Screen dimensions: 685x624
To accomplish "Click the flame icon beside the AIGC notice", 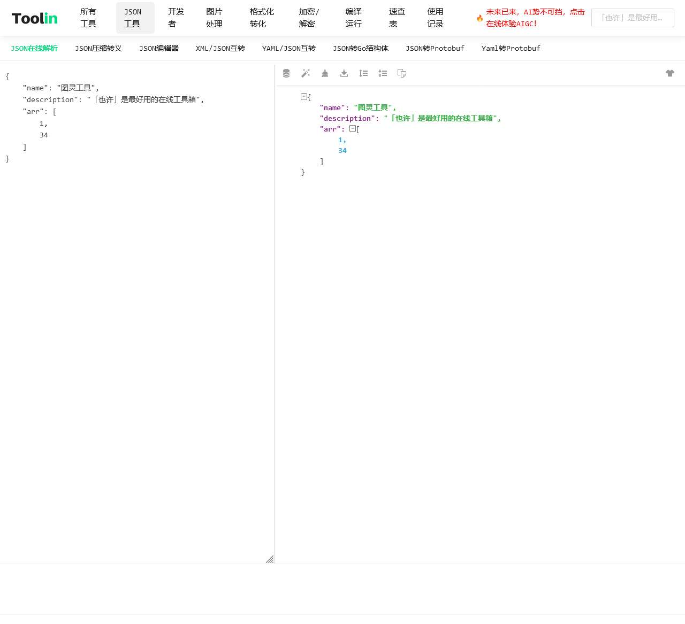I will point(479,18).
